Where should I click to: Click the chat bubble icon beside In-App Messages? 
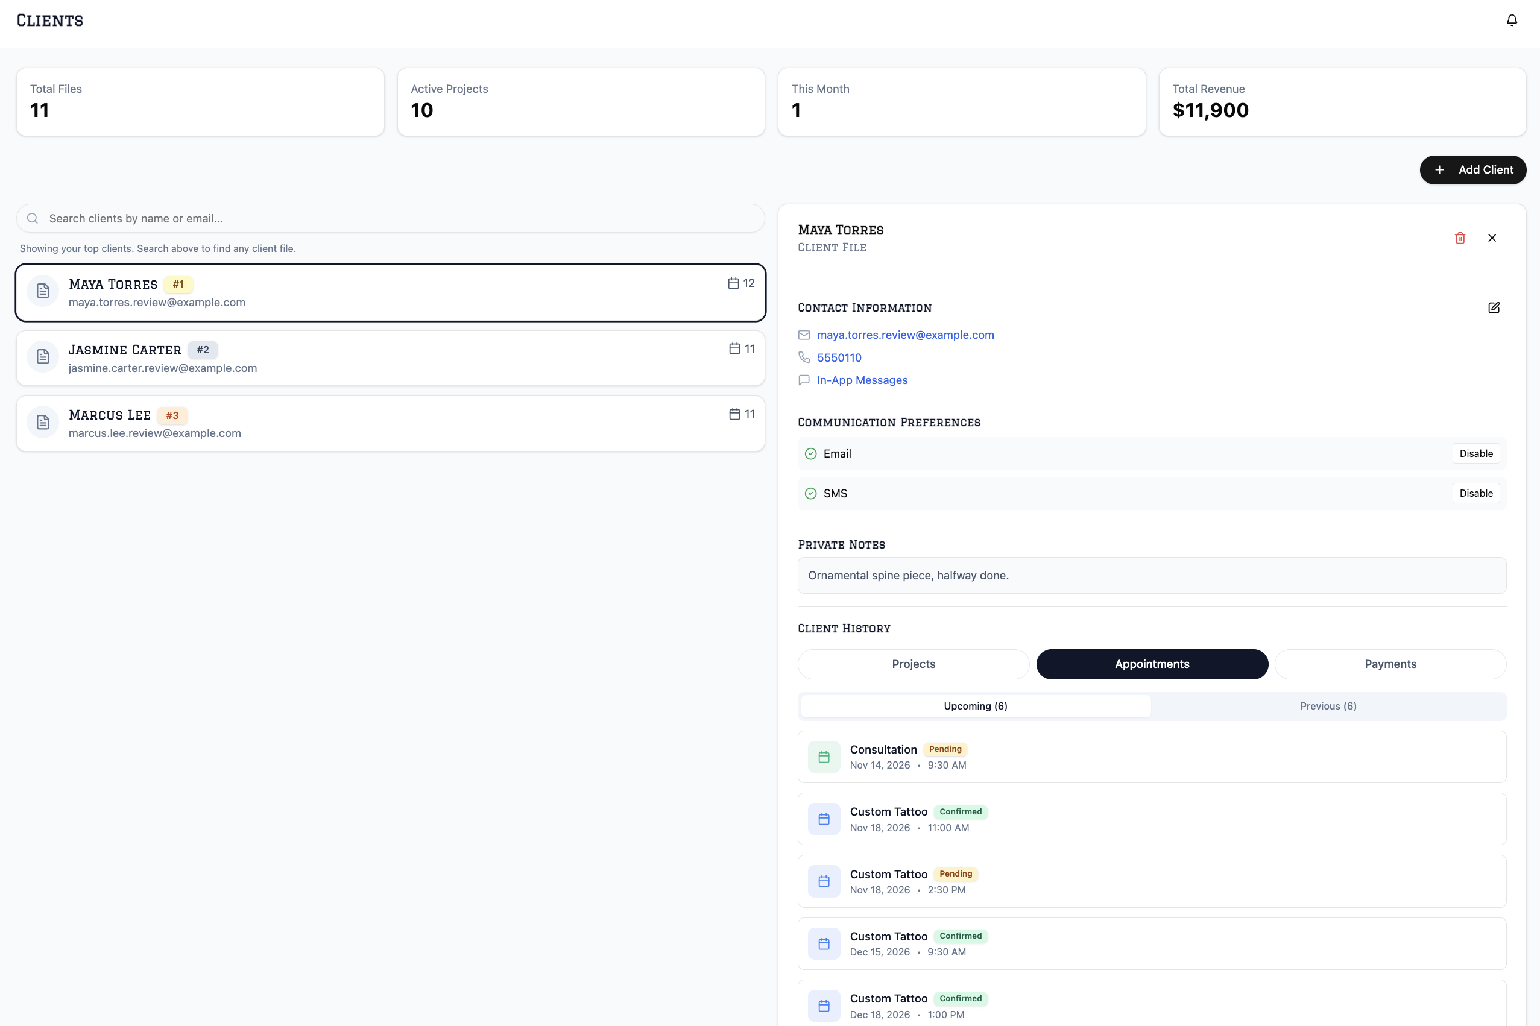pos(804,380)
